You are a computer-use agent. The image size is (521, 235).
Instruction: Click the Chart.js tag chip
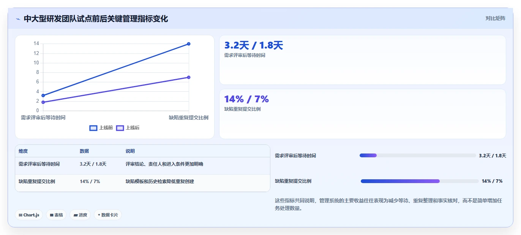coord(29,215)
